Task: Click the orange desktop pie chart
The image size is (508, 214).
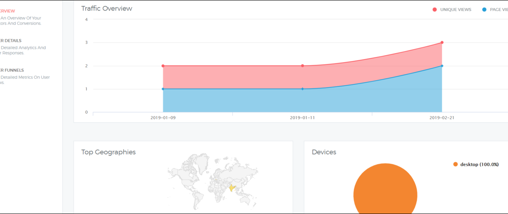Action: click(x=385, y=194)
